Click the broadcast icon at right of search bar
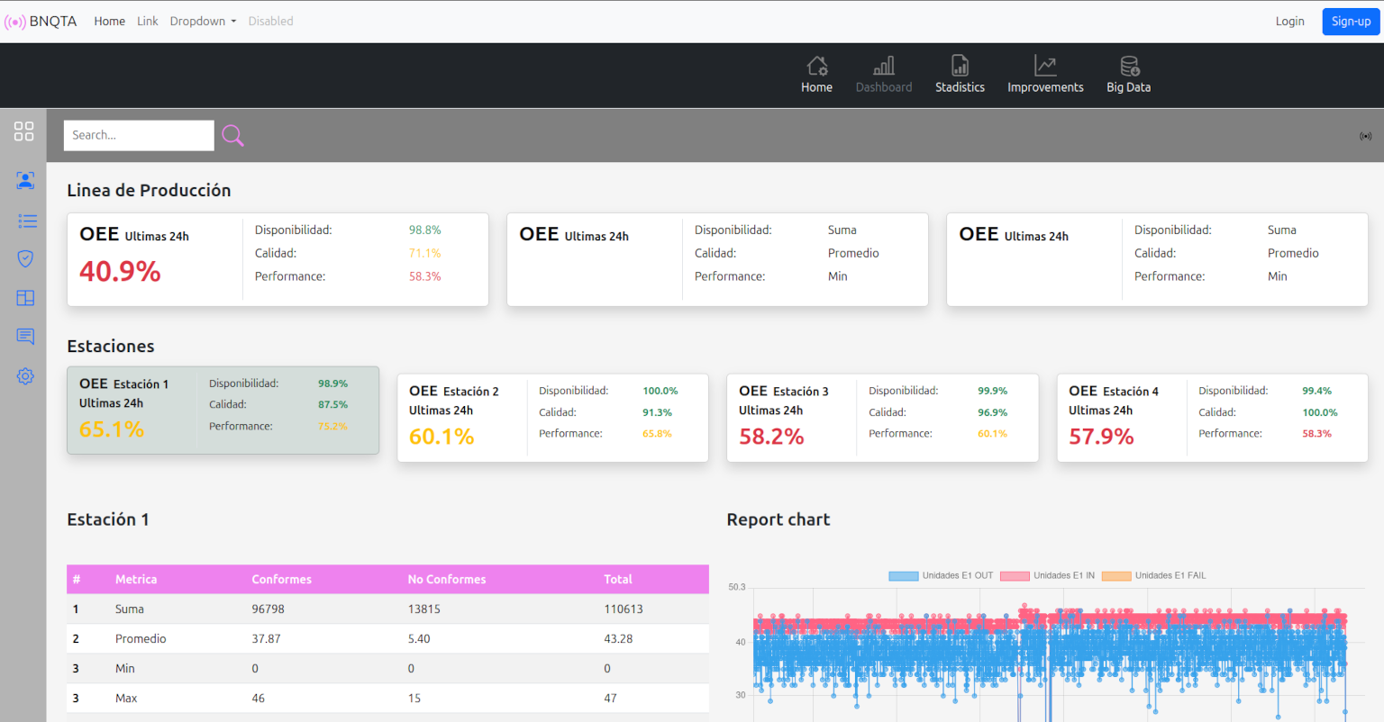The width and height of the screenshot is (1384, 722). 1365,136
